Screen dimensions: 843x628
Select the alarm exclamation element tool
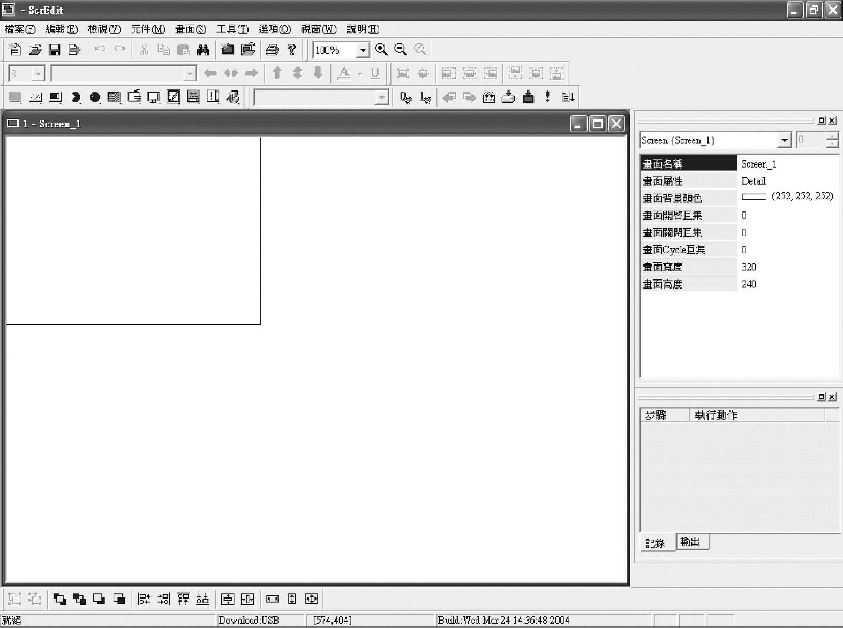tap(213, 97)
